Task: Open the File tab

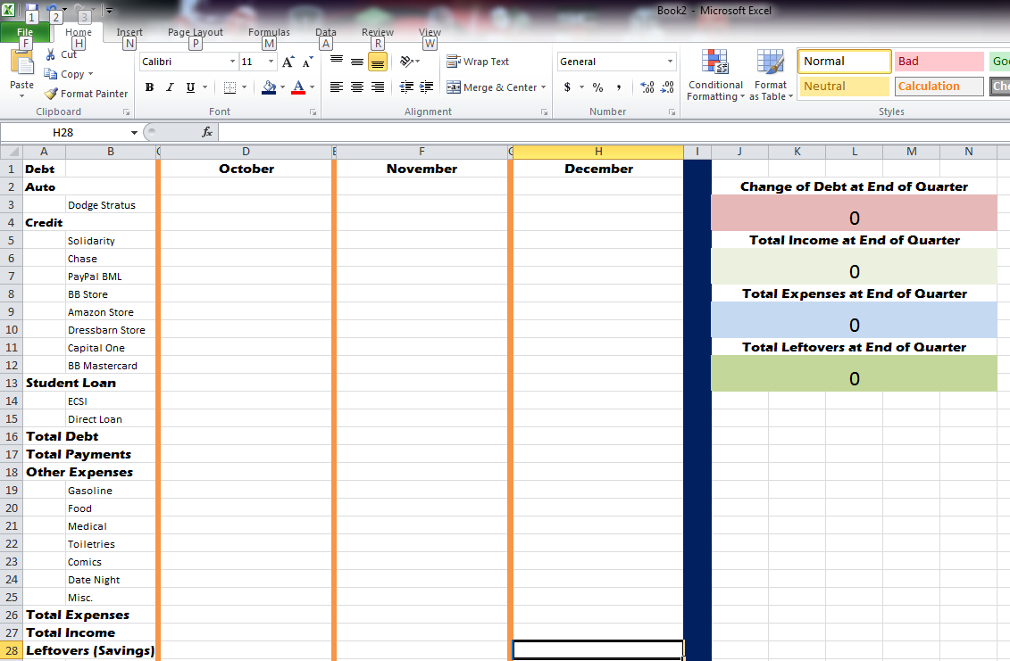Action: (25, 32)
